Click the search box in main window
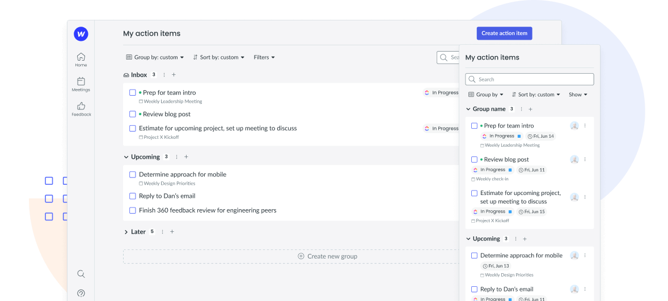 click(x=448, y=57)
